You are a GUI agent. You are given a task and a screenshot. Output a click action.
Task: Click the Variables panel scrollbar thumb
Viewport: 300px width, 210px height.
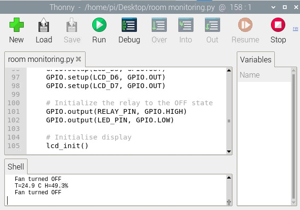[293, 137]
